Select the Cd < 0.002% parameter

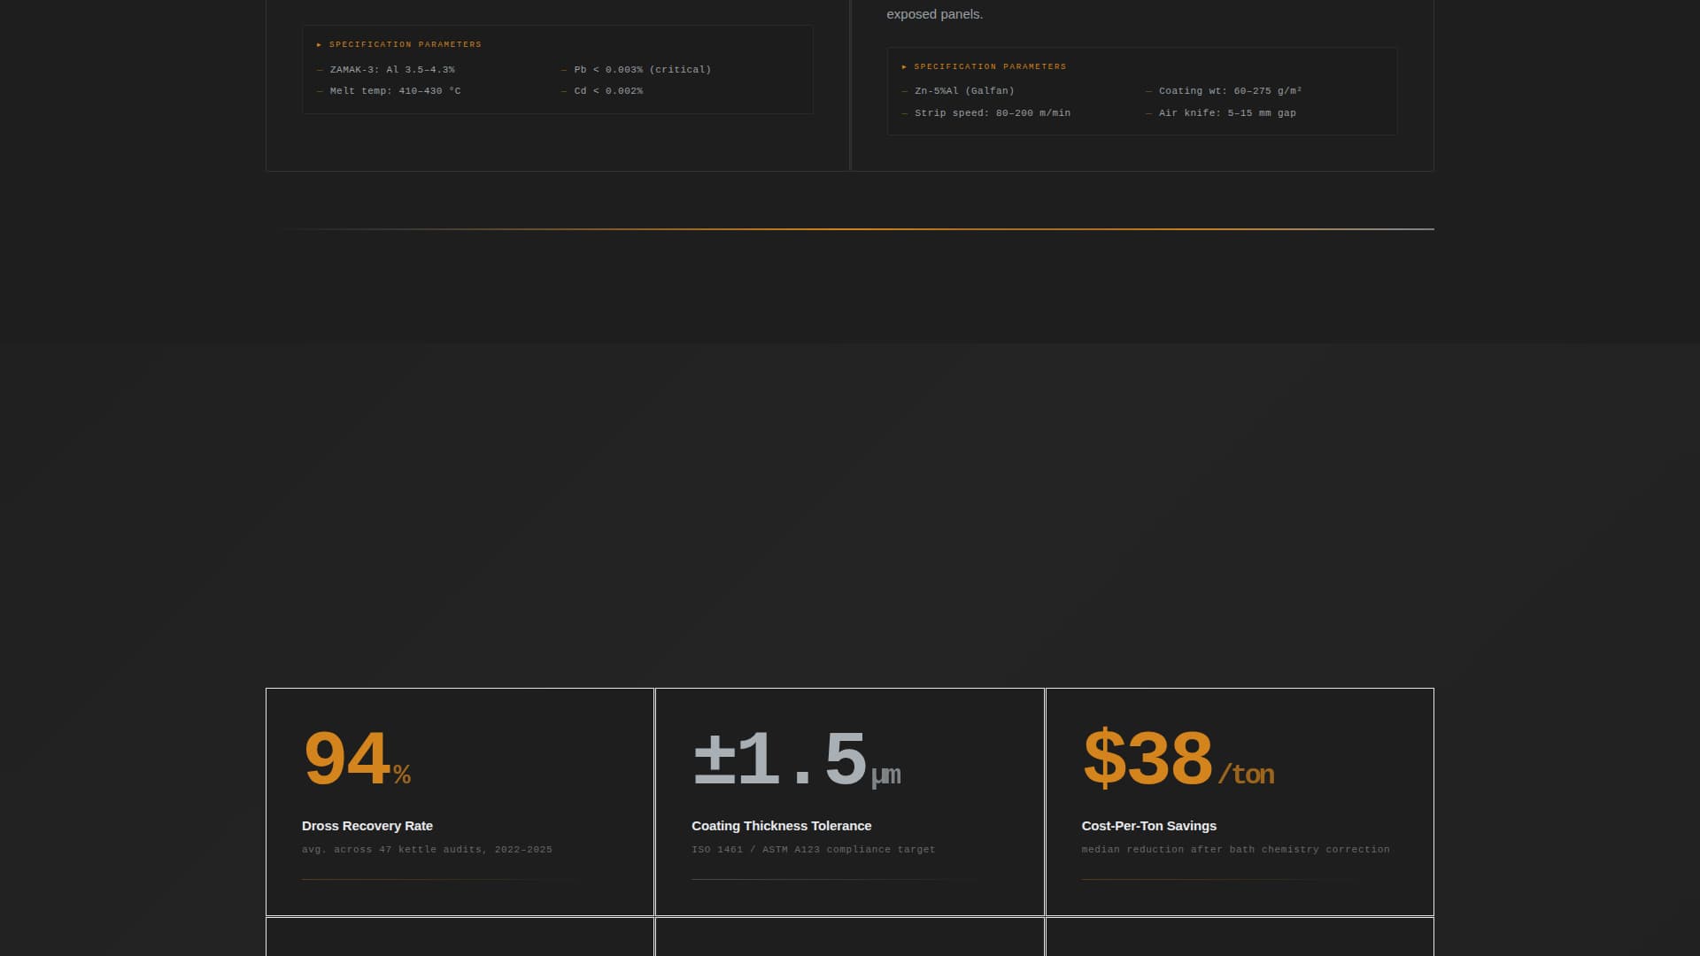coord(608,91)
